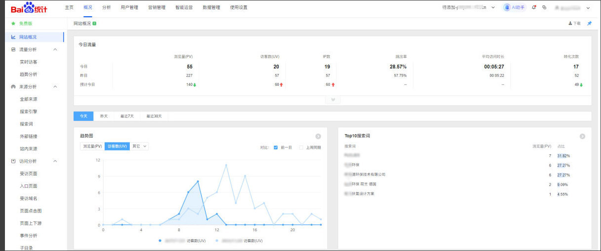Expand today's traffic panel double-chevron
The height and width of the screenshot is (251, 601).
[x=333, y=100]
